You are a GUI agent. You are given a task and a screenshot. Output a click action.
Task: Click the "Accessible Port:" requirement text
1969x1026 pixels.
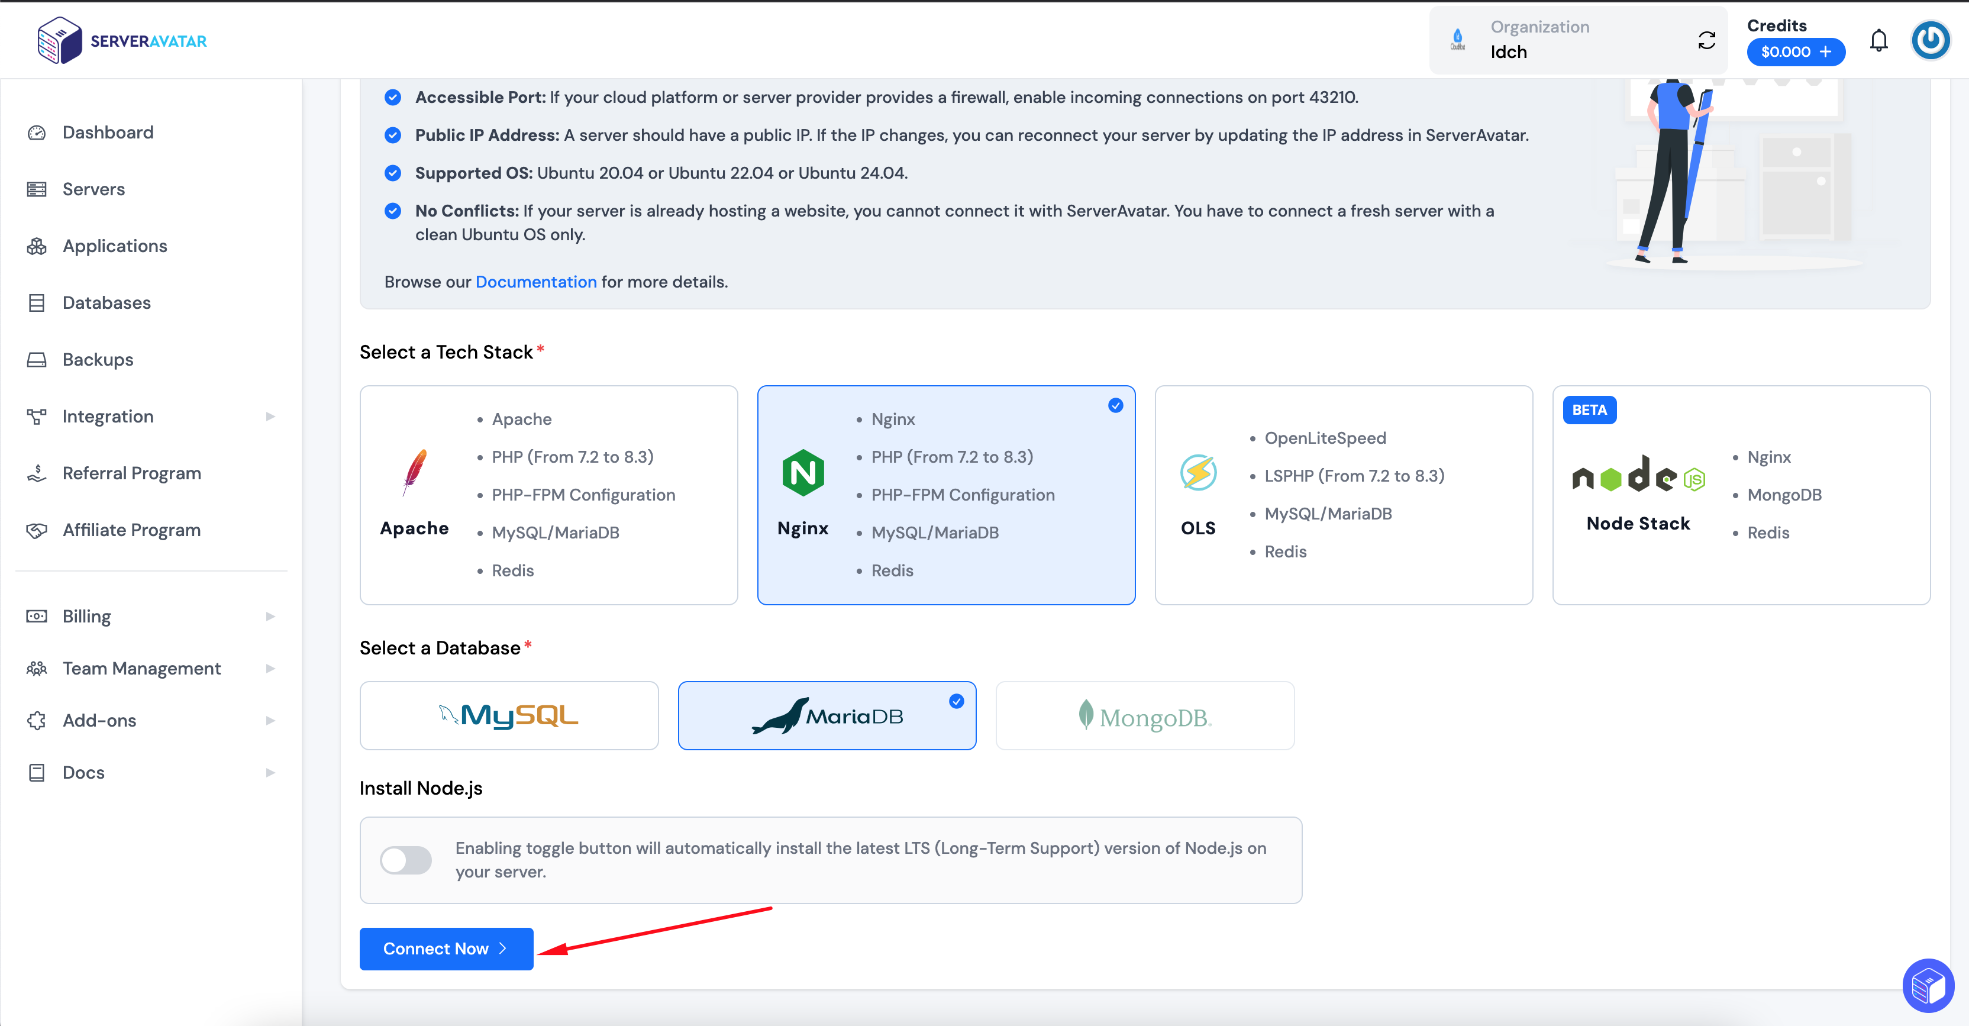pos(480,98)
